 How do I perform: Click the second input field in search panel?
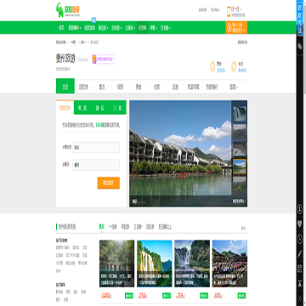click(x=96, y=165)
